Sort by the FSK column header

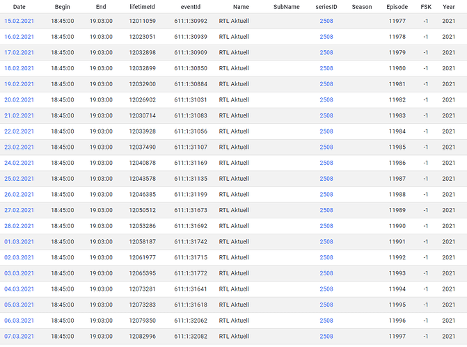(426, 7)
